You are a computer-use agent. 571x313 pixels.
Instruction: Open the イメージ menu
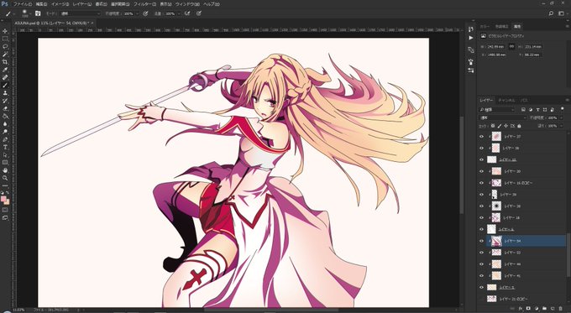60,4
